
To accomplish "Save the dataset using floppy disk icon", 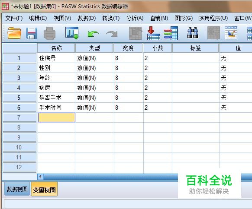I will click(32, 33).
